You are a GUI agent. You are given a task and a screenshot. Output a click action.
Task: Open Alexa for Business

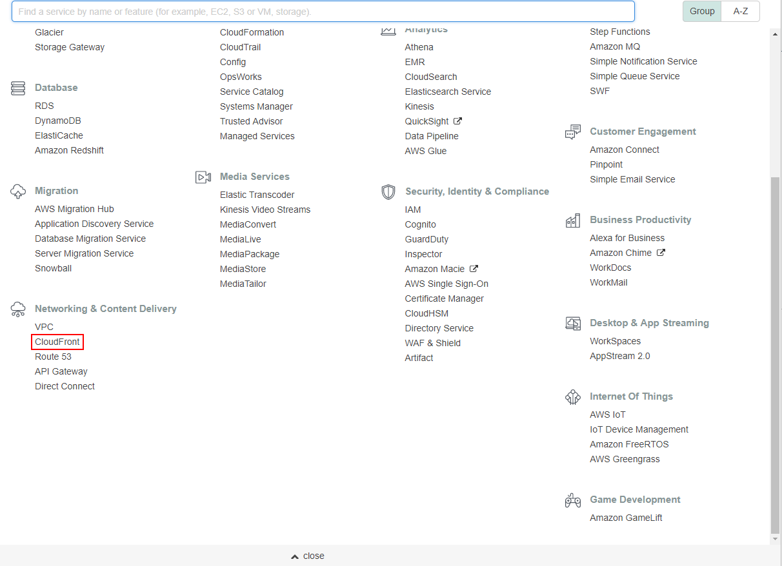627,238
